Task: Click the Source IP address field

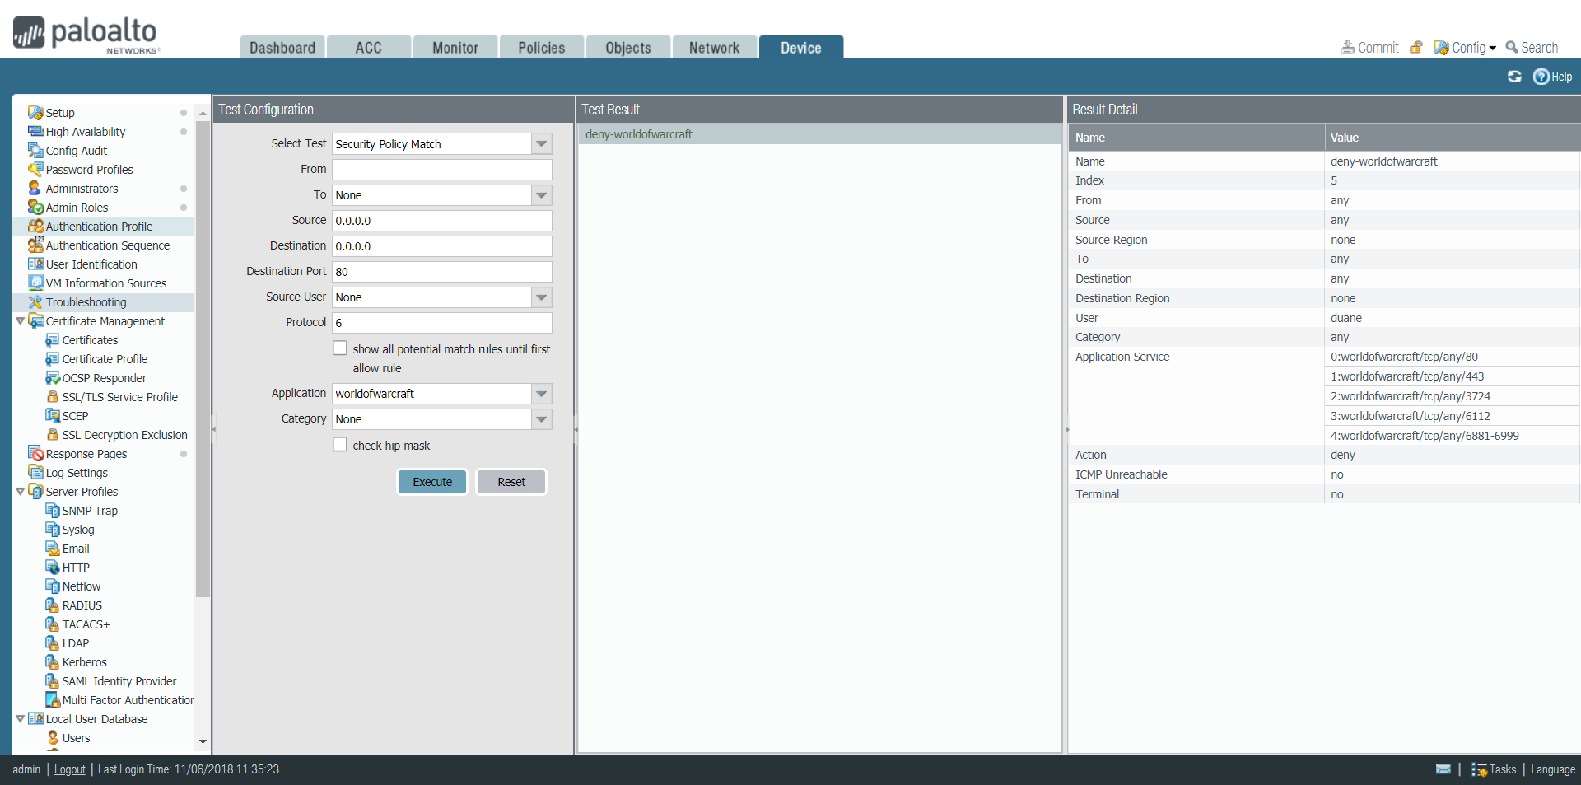Action: coord(442,221)
